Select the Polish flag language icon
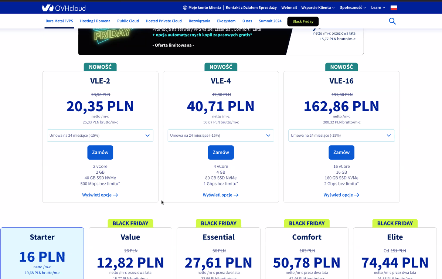The height and width of the screenshot is (279, 442). 394,8
